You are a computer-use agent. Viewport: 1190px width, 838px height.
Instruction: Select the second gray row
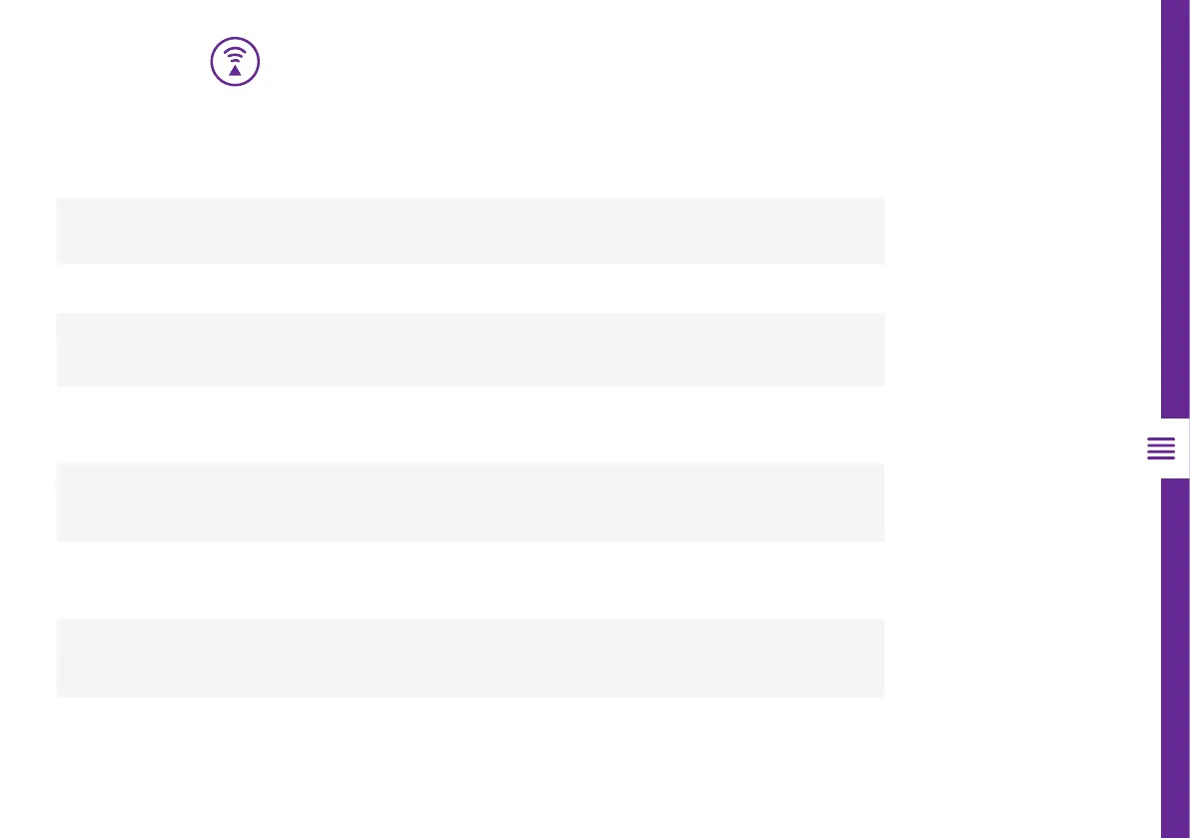point(470,349)
